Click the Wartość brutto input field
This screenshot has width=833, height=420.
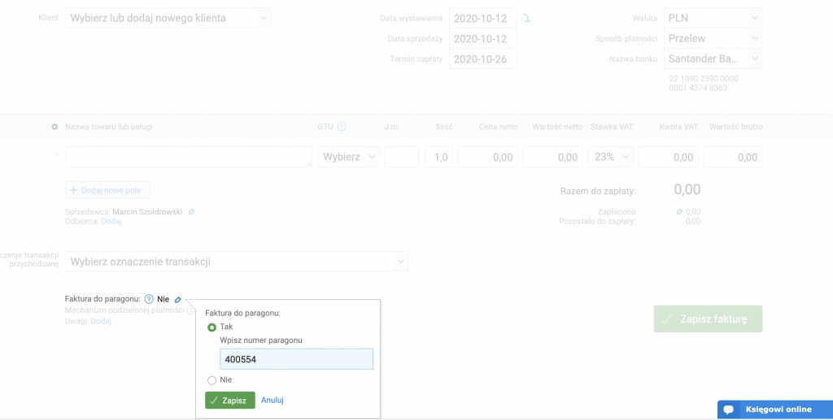[x=733, y=157]
